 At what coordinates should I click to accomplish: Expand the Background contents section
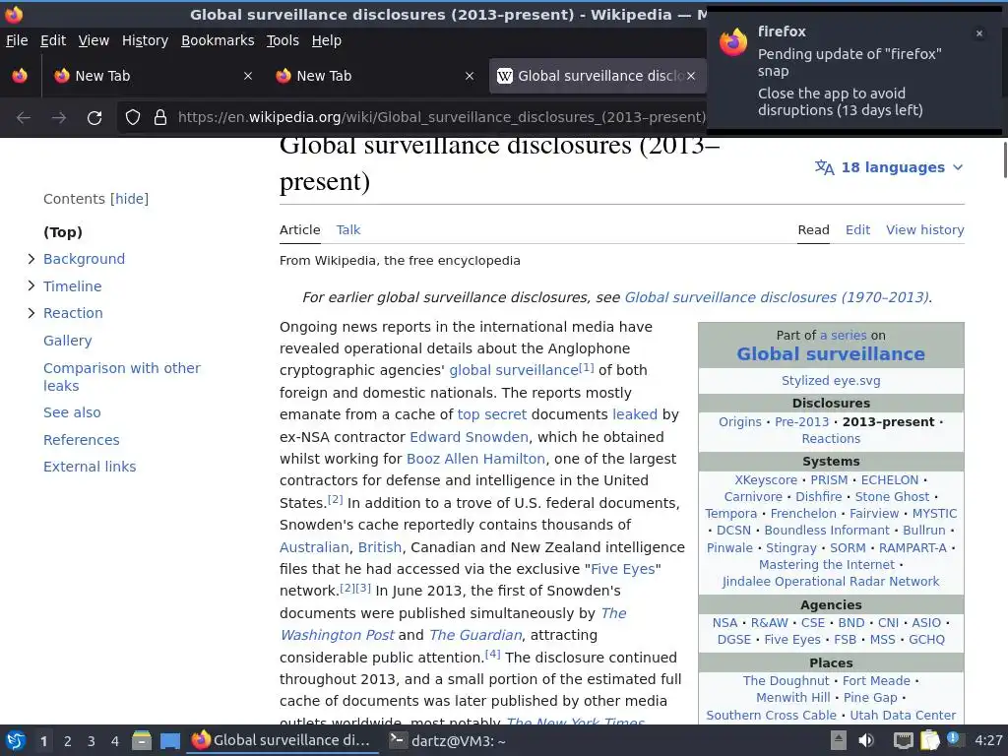point(31,259)
